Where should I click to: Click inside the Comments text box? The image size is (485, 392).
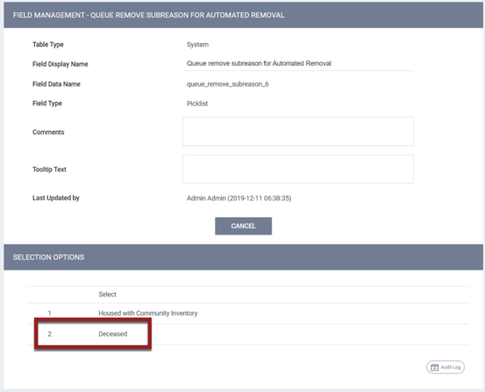click(x=298, y=132)
